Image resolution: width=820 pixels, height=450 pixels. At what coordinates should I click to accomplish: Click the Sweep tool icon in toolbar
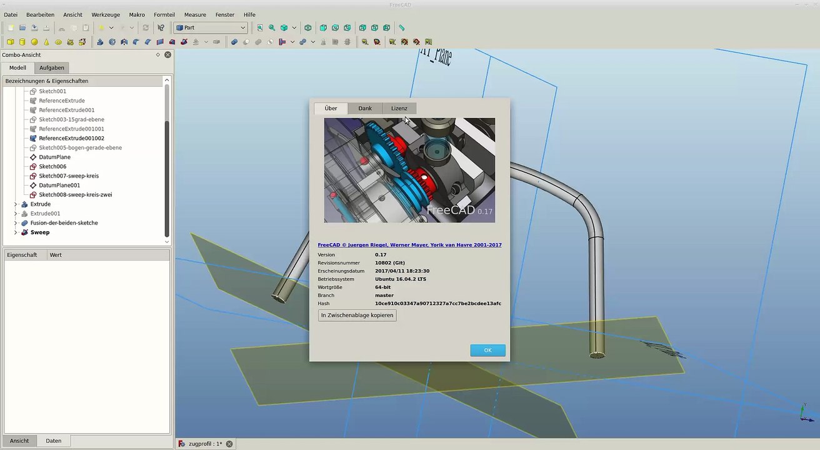184,42
